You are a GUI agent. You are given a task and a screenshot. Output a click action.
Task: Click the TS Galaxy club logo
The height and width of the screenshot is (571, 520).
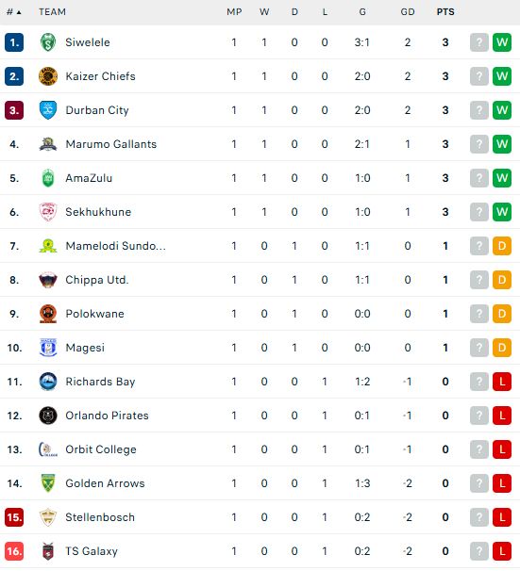pyautogui.click(x=48, y=551)
